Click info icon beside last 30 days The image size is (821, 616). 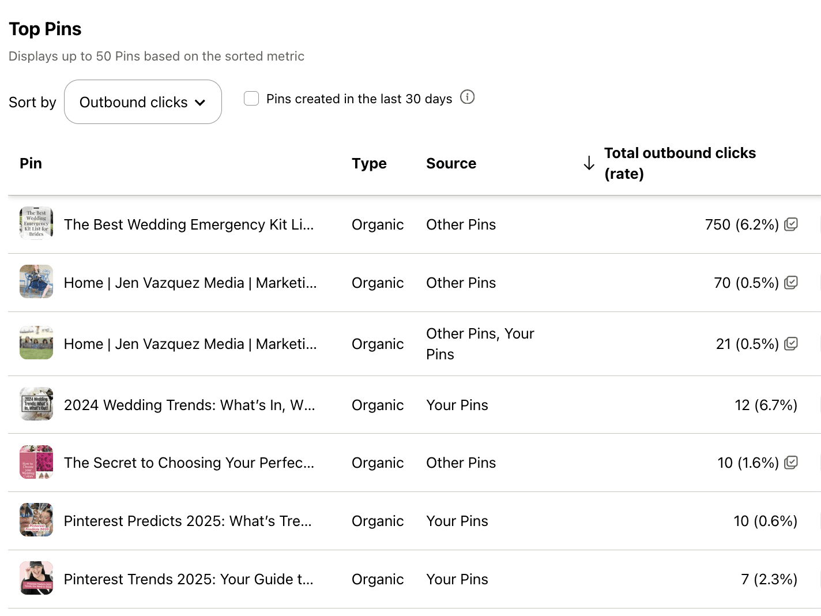[x=467, y=97]
